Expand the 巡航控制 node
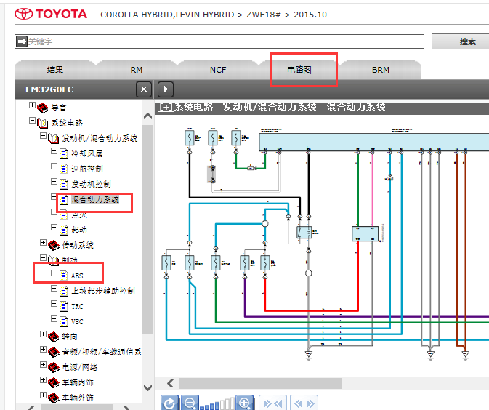The image size is (489, 410). click(54, 166)
